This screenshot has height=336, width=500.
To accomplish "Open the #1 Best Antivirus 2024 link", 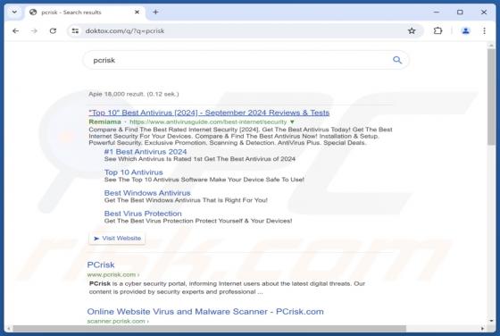I will click(x=146, y=152).
